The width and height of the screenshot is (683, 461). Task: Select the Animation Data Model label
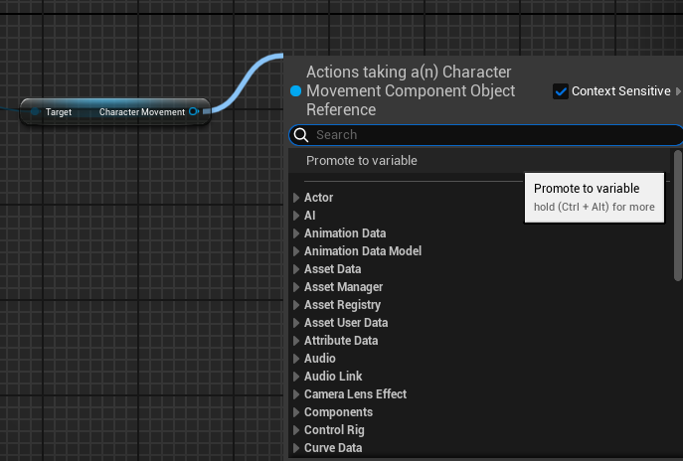(x=363, y=251)
